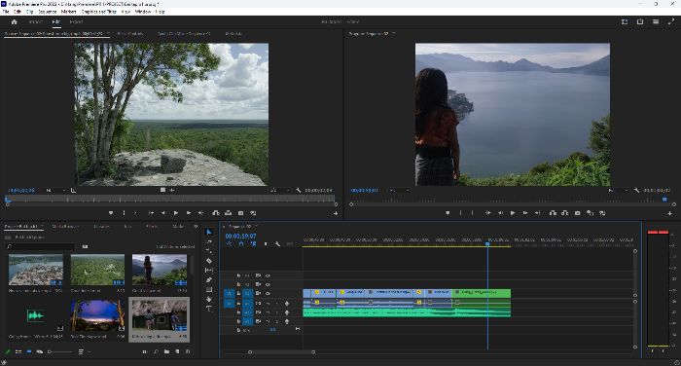Select the Track Select Forward tool
681x366 pixels.
click(x=209, y=241)
